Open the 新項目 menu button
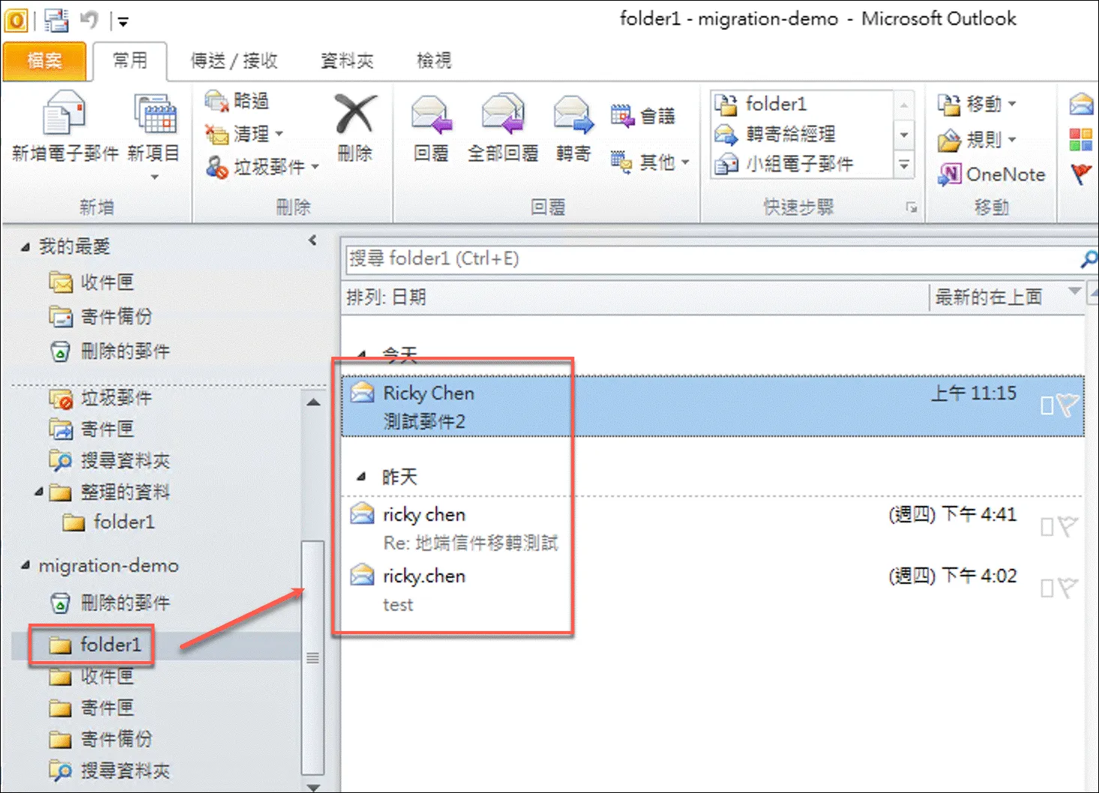This screenshot has height=793, width=1099. pyautogui.click(x=154, y=136)
